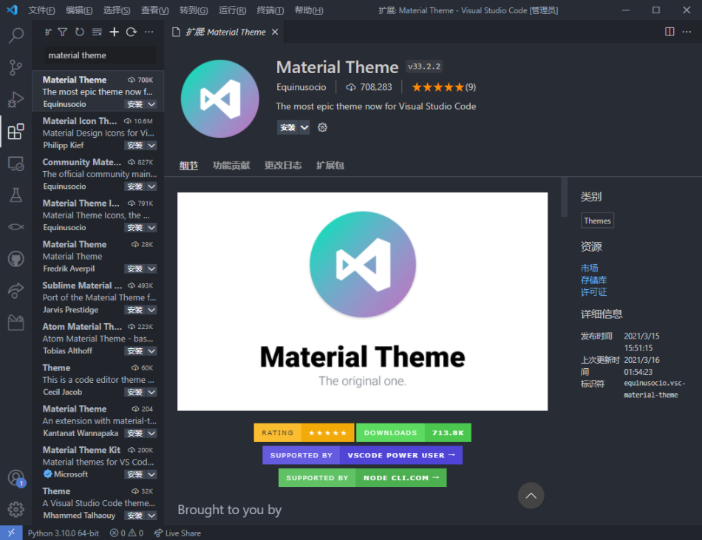Select the 细节 tab
The height and width of the screenshot is (540, 702).
coord(188,165)
